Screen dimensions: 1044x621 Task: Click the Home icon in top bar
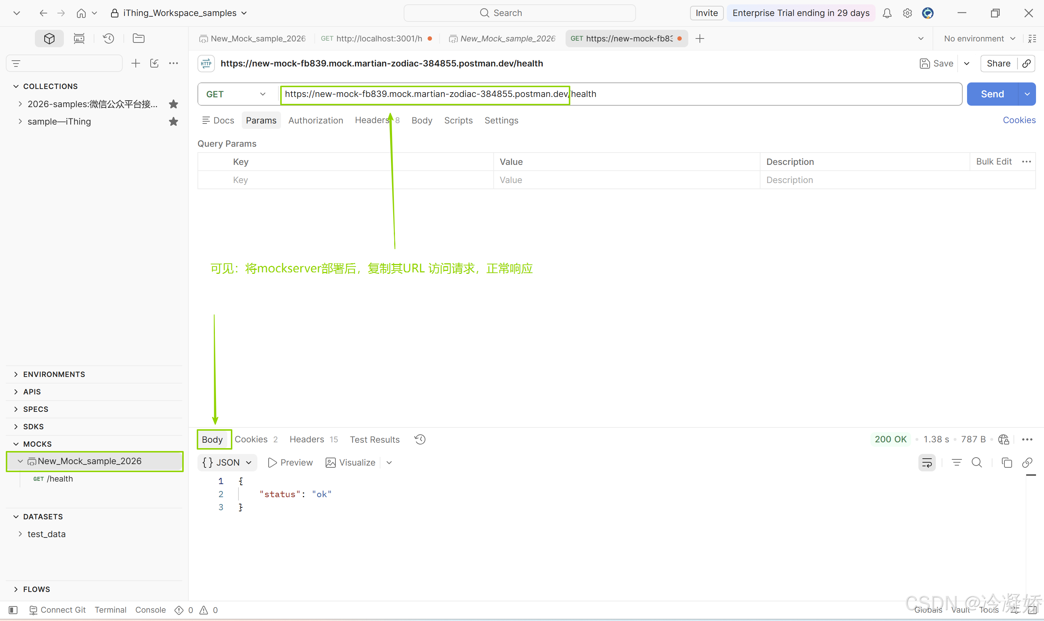click(81, 13)
